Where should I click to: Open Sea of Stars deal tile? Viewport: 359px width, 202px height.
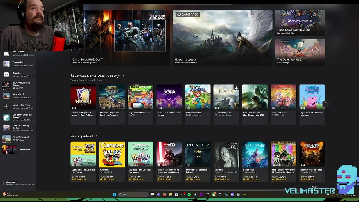(x=255, y=162)
